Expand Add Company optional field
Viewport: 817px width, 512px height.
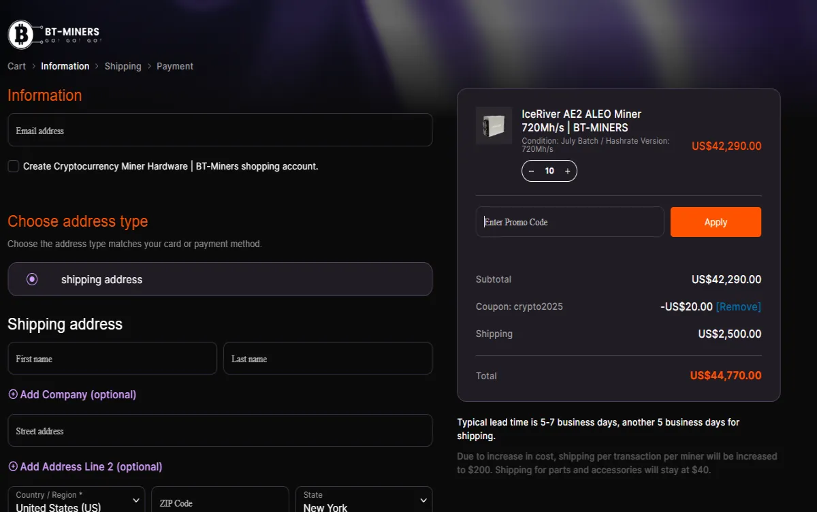tap(72, 394)
